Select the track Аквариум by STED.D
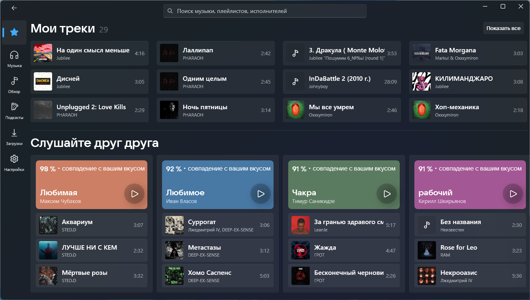Image resolution: width=530 pixels, height=300 pixels. (x=92, y=224)
